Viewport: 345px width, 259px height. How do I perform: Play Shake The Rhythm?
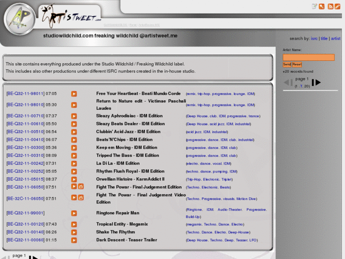[x=74, y=232]
